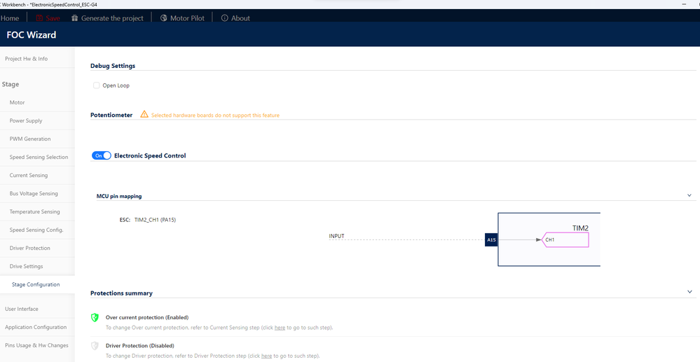The width and height of the screenshot is (700, 362).
Task: Minimize the Workbench window
Action: [x=684, y=4]
